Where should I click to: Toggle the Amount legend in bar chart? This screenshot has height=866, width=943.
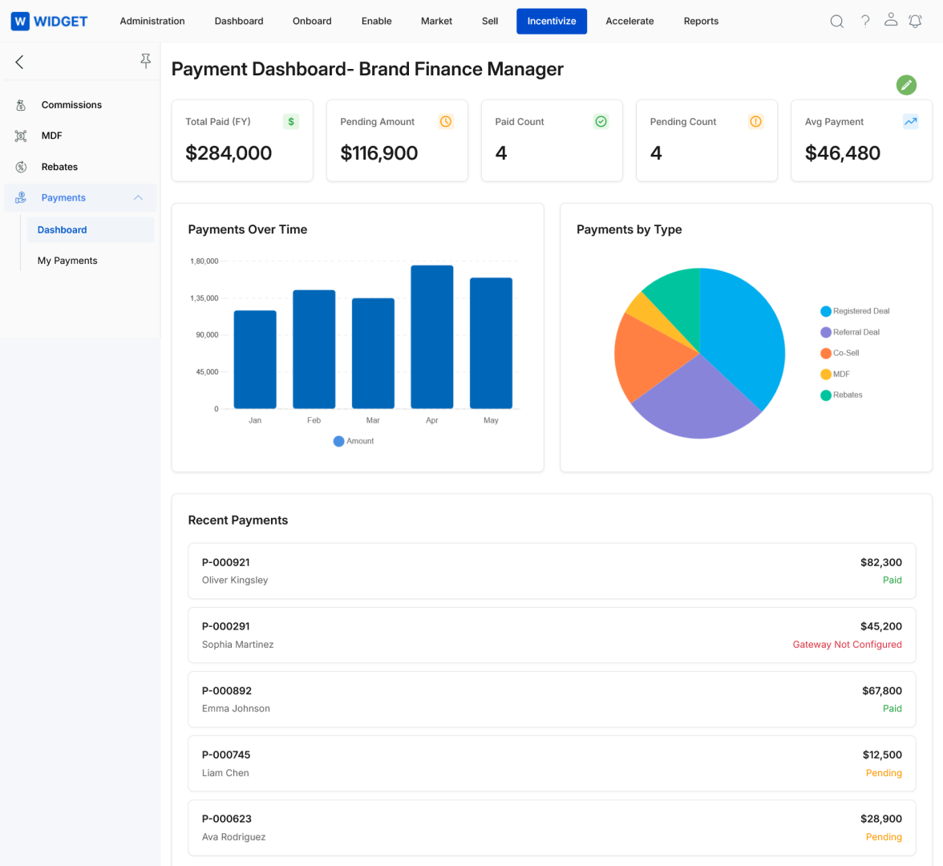[x=354, y=441]
